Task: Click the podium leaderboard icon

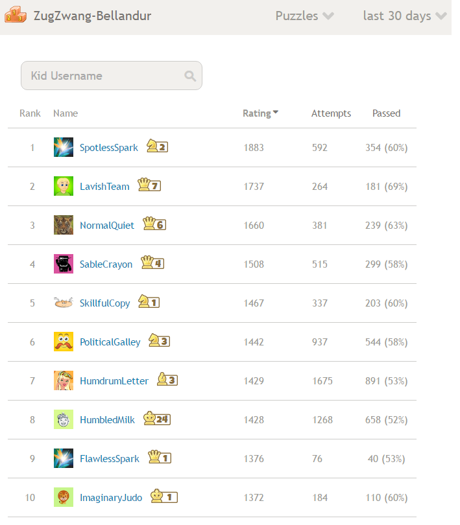Action: click(16, 15)
